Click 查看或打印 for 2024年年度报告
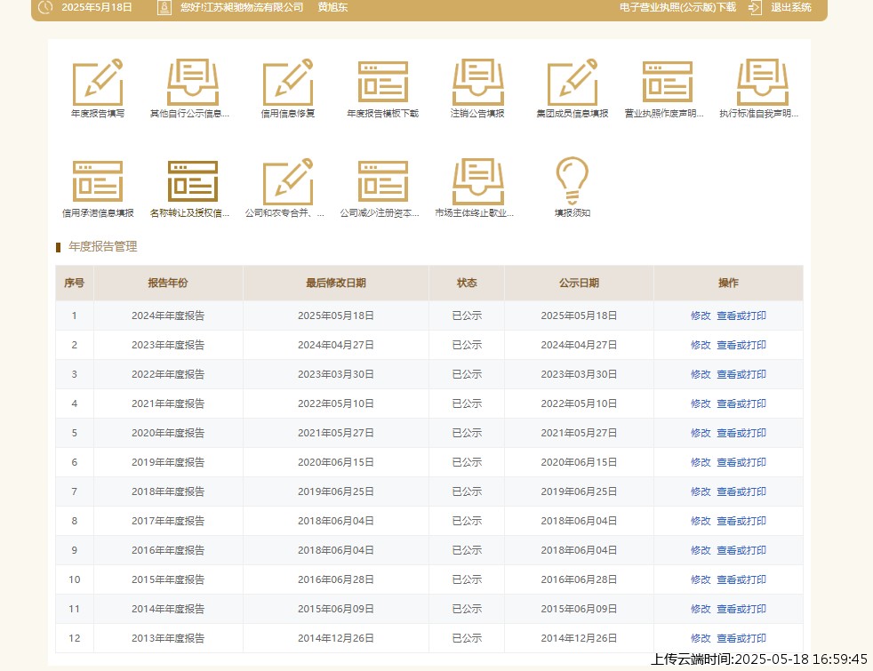Viewport: 873px width, 671px height. click(x=741, y=316)
